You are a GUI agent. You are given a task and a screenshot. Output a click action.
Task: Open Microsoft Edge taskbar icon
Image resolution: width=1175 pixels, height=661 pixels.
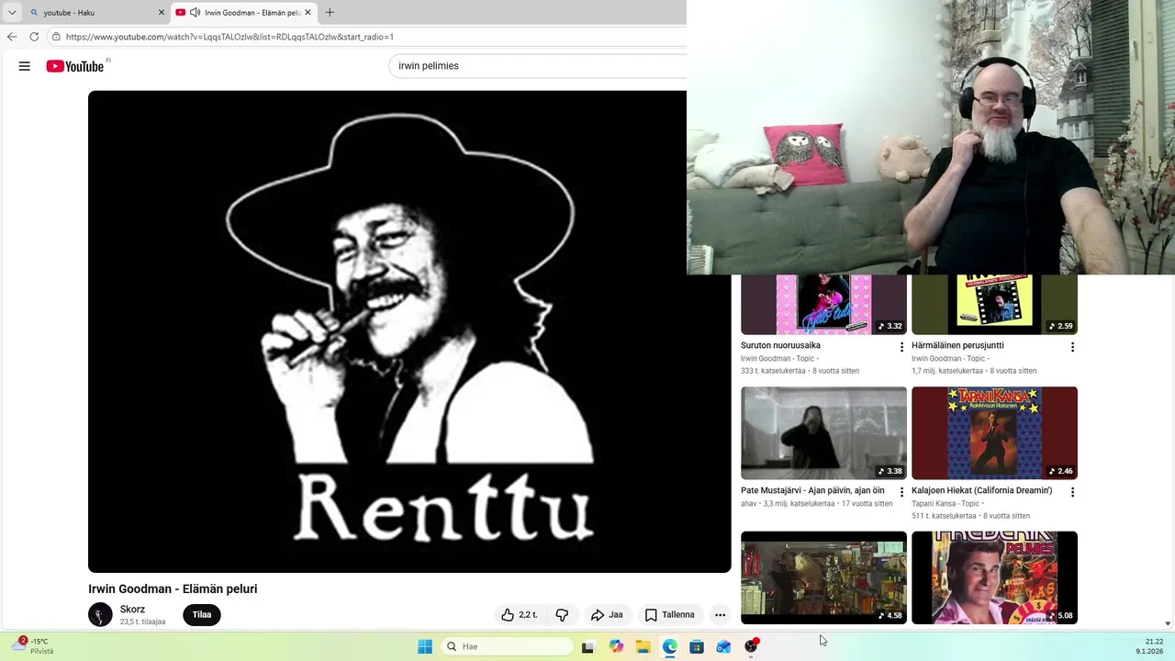pos(670,646)
